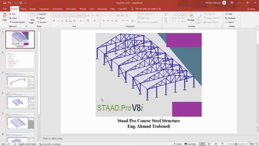Select slide 4 thumbnail
Image resolution: width=259 pixels, height=146 pixels.
coord(20,101)
